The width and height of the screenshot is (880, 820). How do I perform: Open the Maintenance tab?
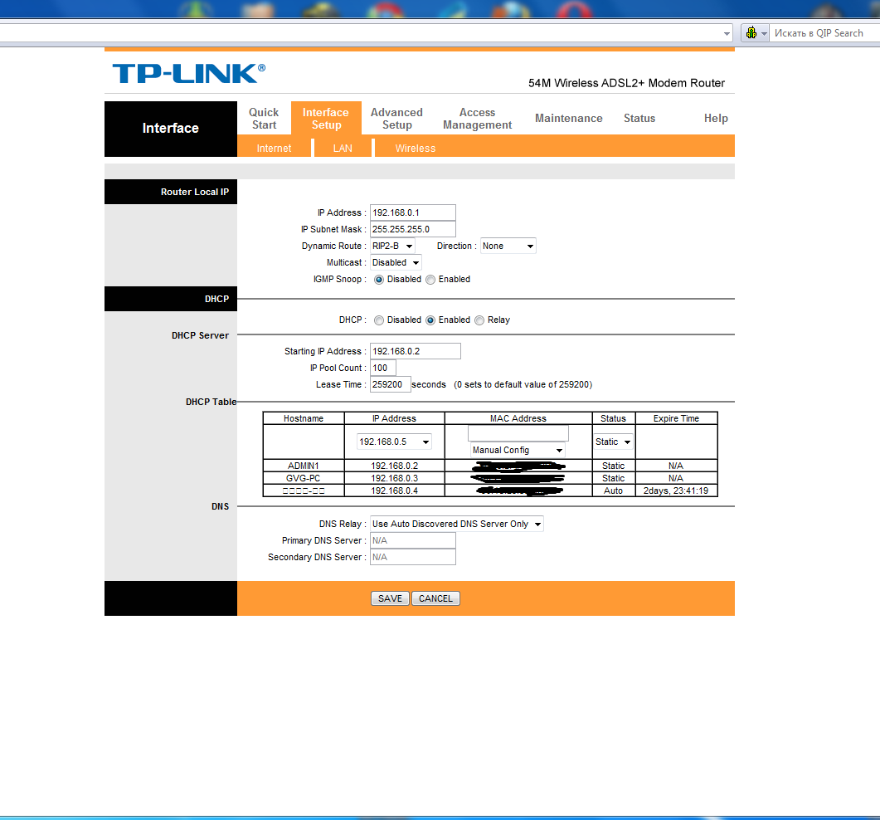coord(568,119)
